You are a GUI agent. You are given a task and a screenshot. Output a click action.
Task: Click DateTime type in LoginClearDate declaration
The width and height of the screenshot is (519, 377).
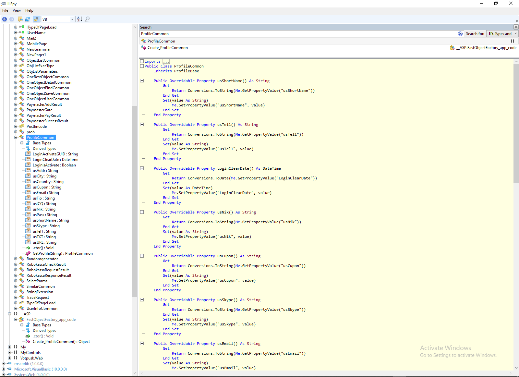[272, 168]
